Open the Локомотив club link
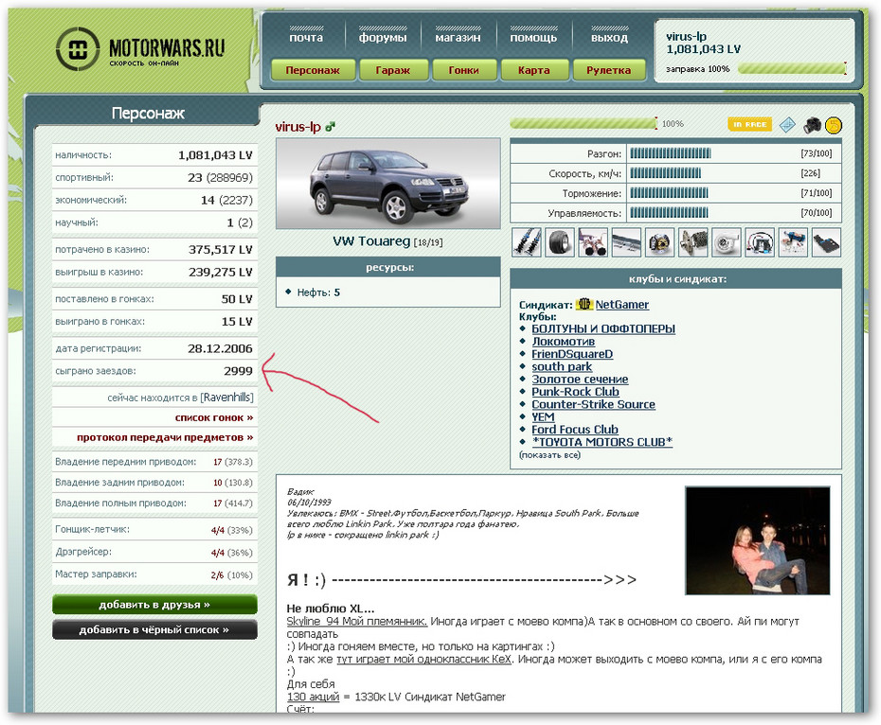Image resolution: width=881 pixels, height=725 pixels. pos(563,342)
